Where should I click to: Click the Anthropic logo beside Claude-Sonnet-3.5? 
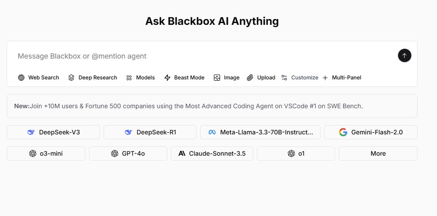182,153
